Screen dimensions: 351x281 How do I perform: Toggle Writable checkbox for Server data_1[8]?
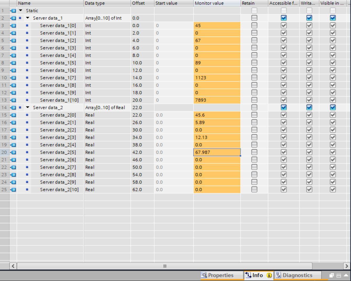coord(309,85)
